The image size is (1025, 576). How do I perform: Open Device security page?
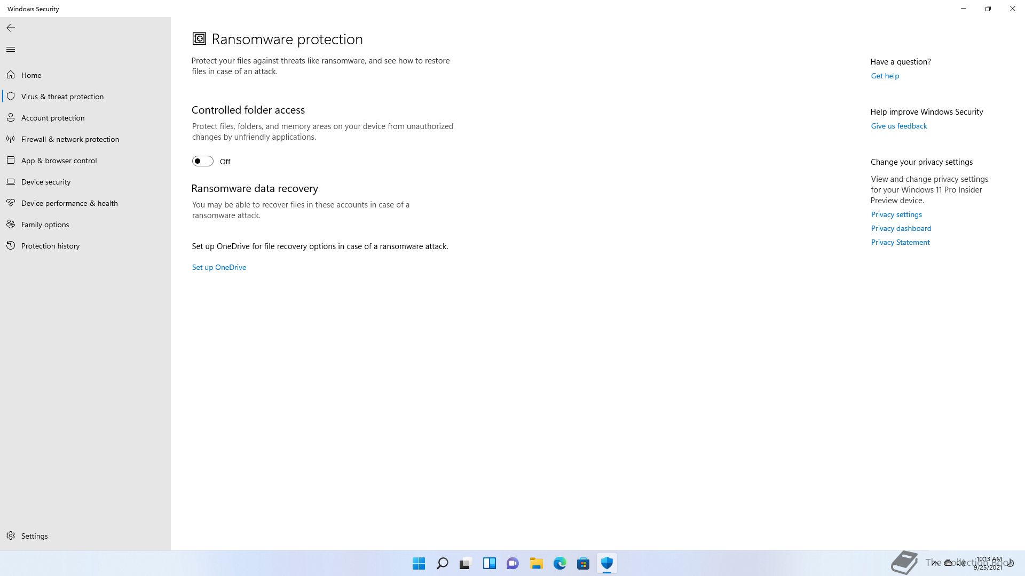[85, 182]
